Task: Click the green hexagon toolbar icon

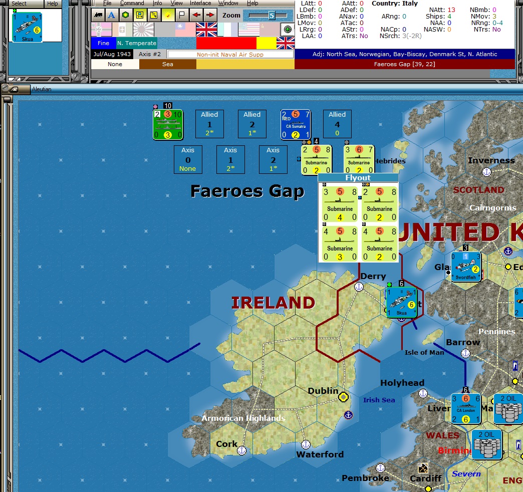Action: 125,16
